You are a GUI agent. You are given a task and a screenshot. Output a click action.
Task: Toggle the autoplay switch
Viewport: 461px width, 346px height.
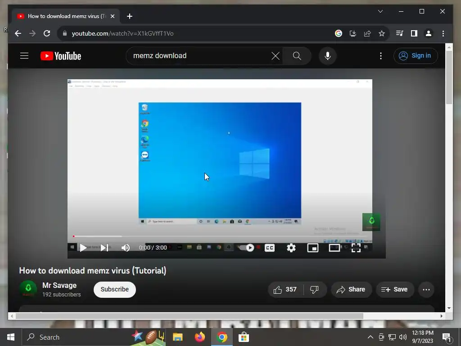click(x=246, y=248)
